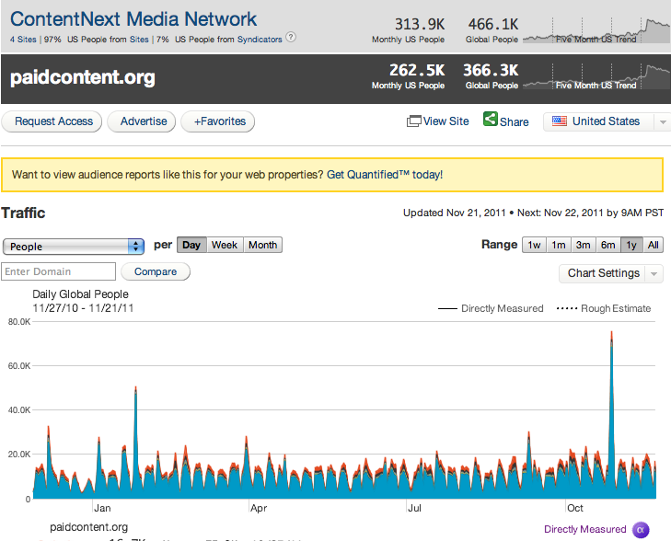Set range to 6m
The width and height of the screenshot is (671, 541).
(608, 245)
